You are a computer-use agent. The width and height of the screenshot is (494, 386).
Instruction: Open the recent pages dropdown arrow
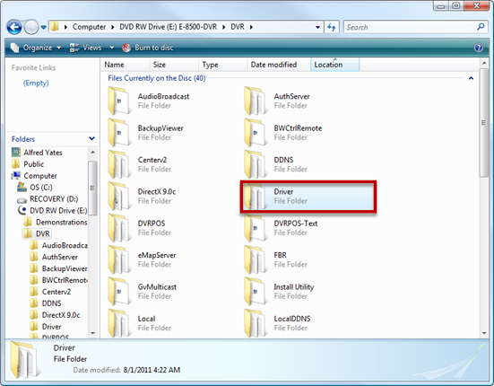click(43, 27)
